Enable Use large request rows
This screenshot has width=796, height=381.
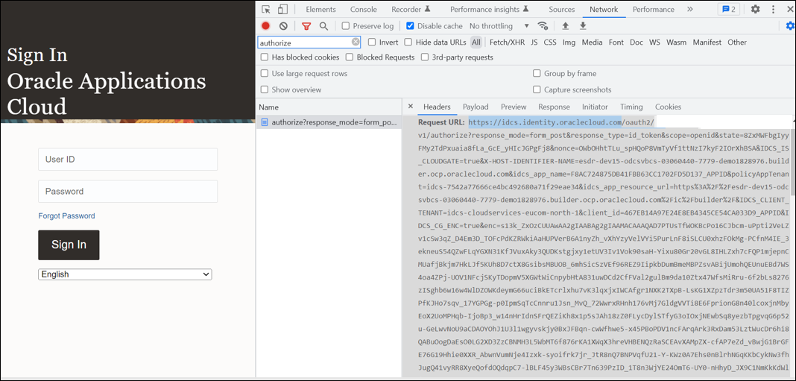click(x=265, y=74)
